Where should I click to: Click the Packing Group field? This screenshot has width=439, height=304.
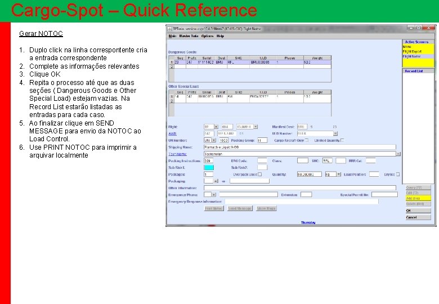[x=262, y=140]
